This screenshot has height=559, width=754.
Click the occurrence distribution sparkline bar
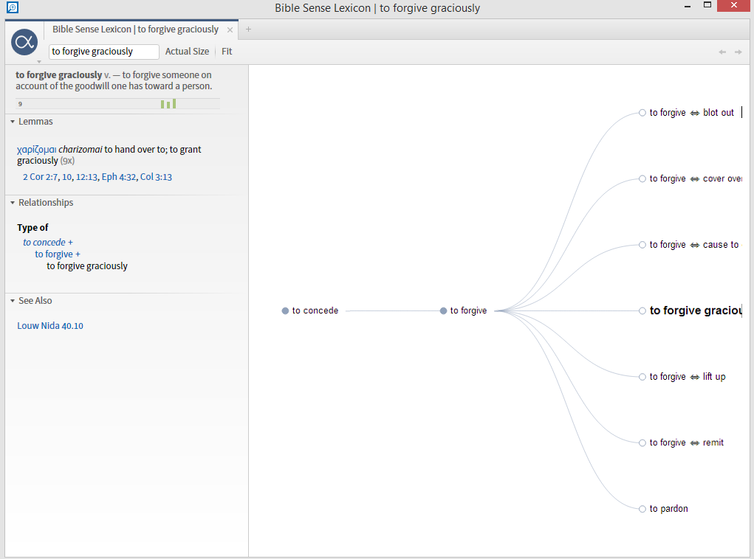[x=118, y=104]
